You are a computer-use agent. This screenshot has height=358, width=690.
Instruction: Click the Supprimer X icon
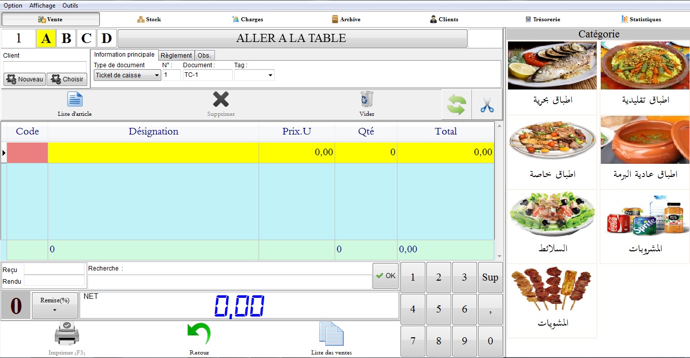[x=221, y=100]
